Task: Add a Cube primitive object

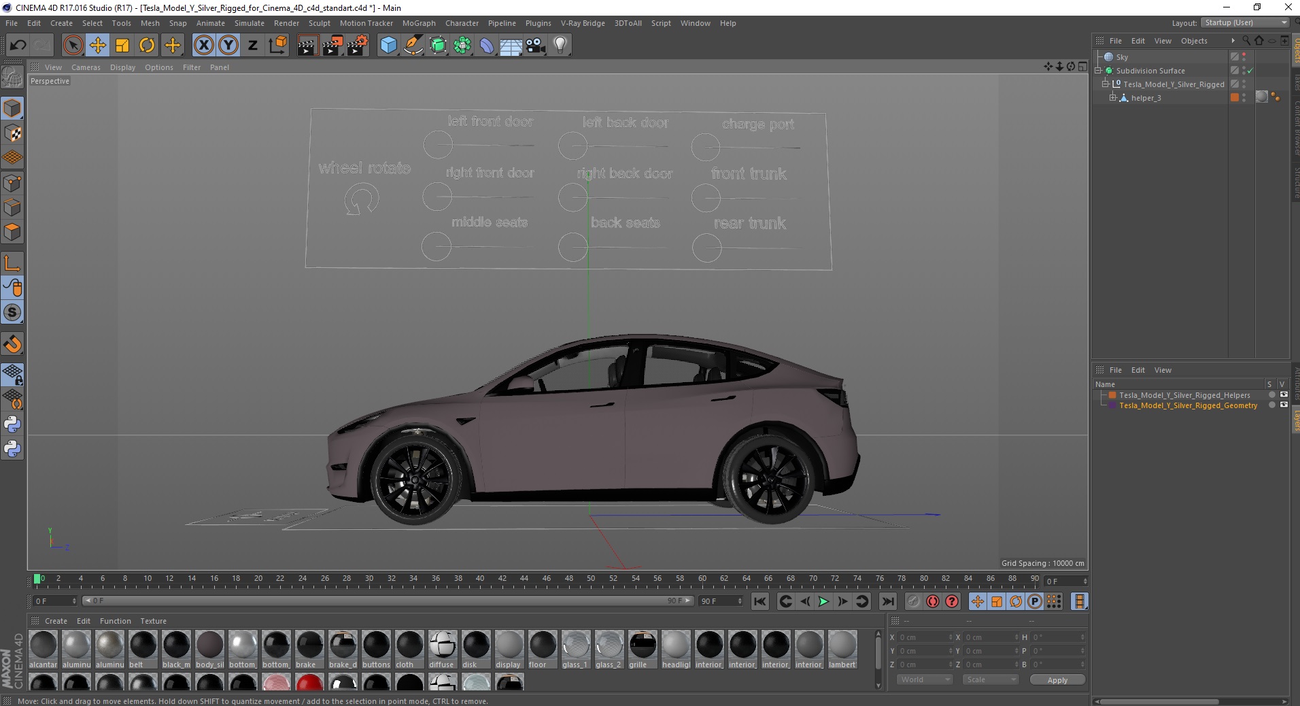Action: pyautogui.click(x=388, y=46)
